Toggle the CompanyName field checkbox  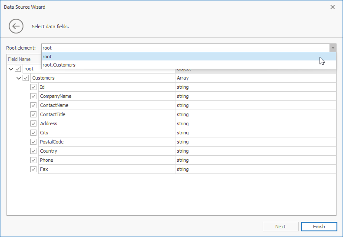pyautogui.click(x=33, y=96)
